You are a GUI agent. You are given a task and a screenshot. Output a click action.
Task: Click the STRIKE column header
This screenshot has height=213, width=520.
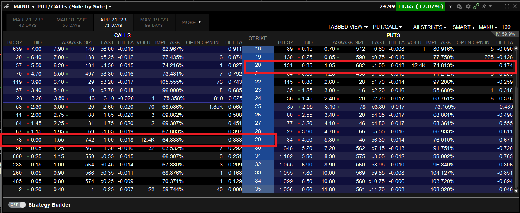[258, 38]
